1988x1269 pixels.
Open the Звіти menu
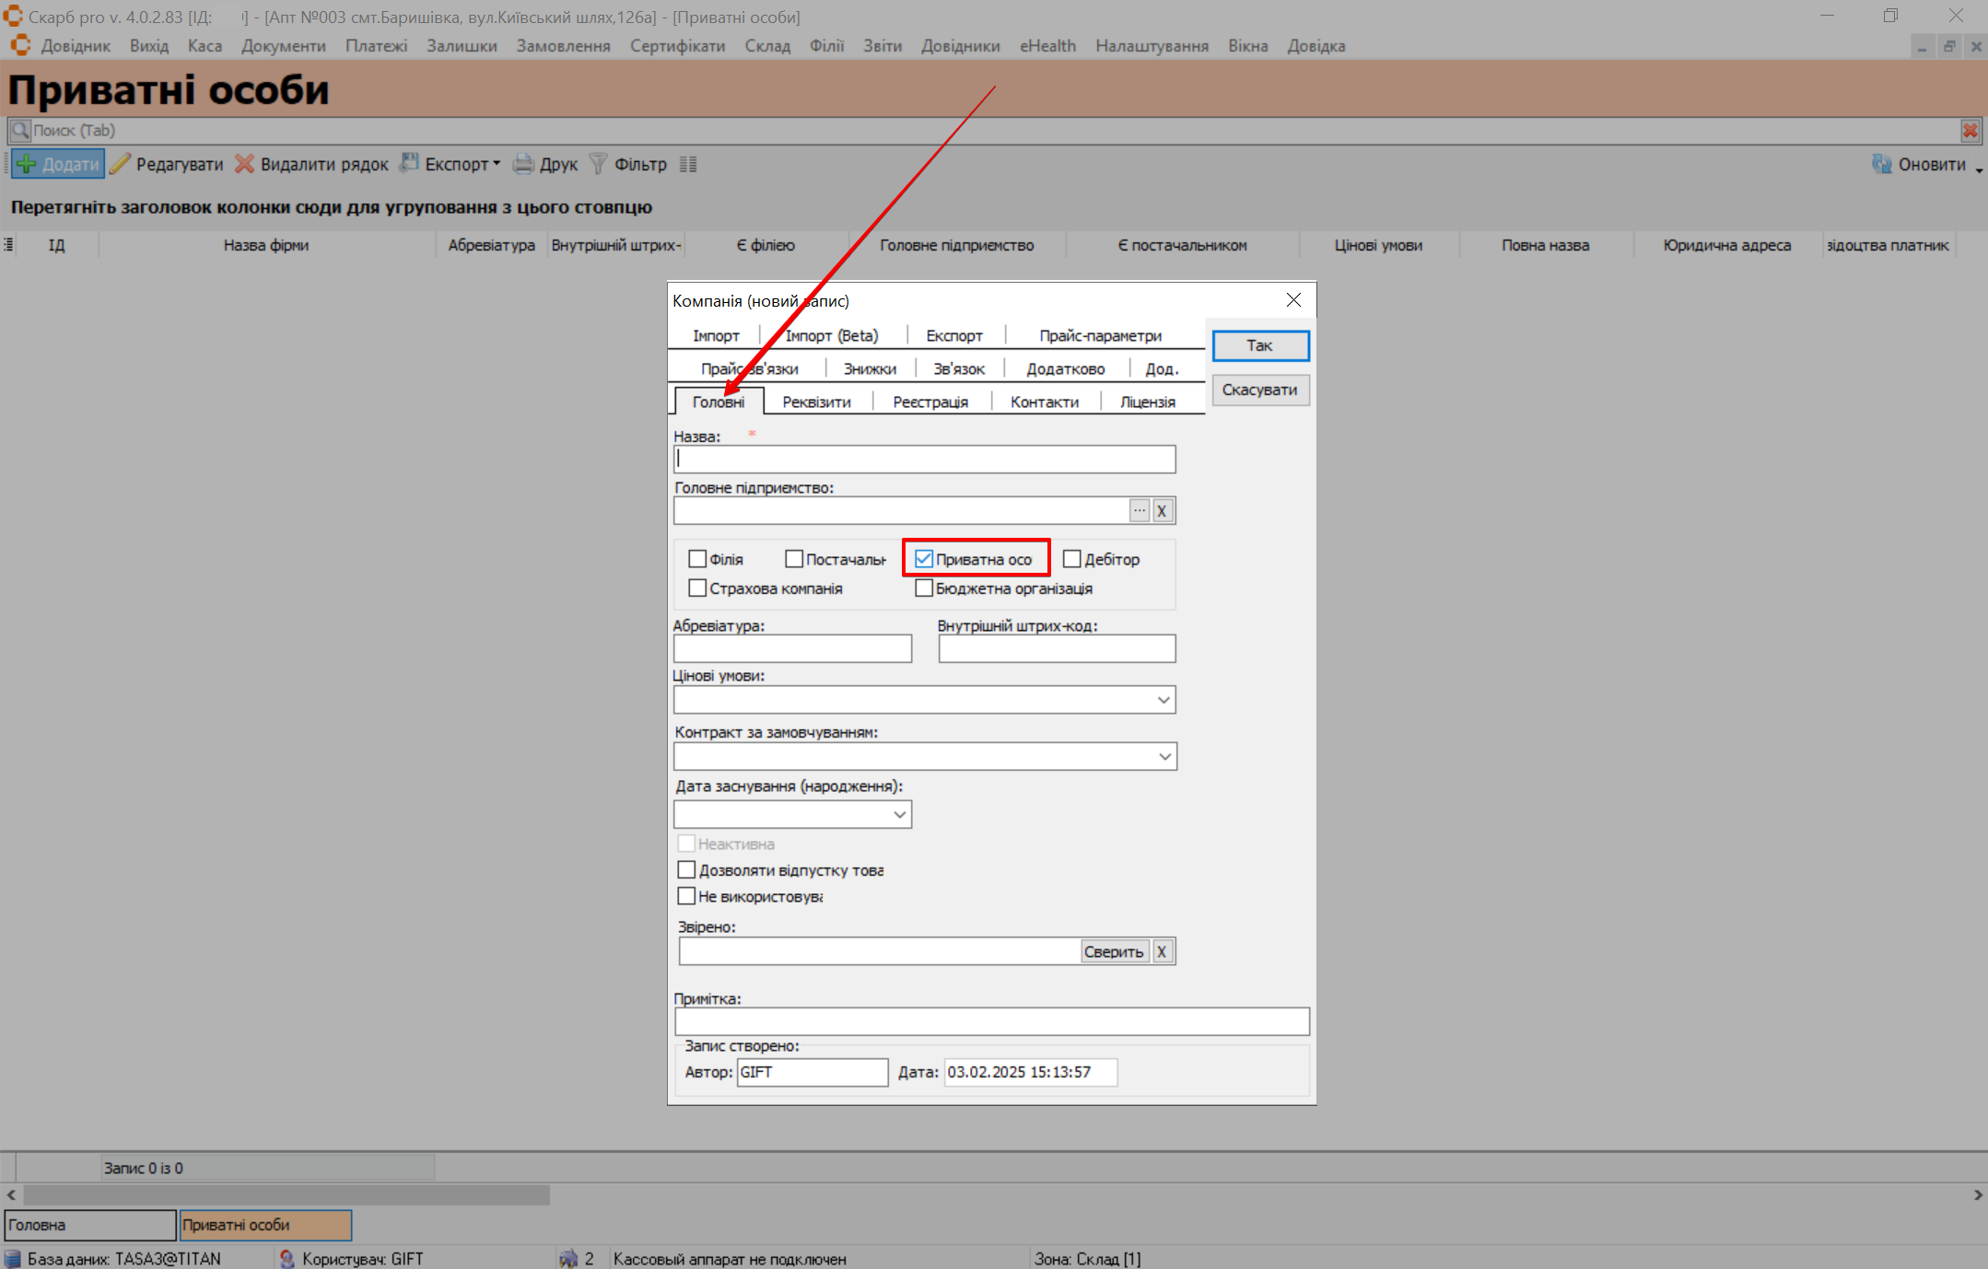[882, 46]
